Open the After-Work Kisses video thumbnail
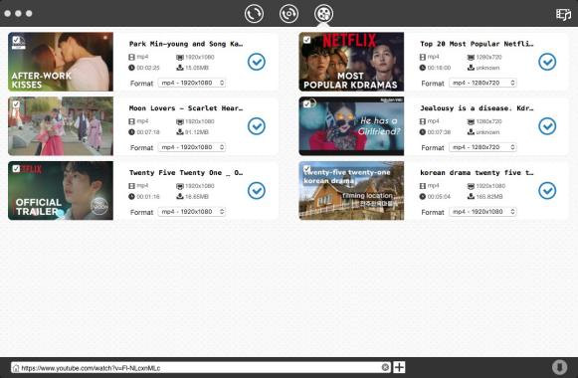This screenshot has height=378, width=578. pyautogui.click(x=61, y=62)
